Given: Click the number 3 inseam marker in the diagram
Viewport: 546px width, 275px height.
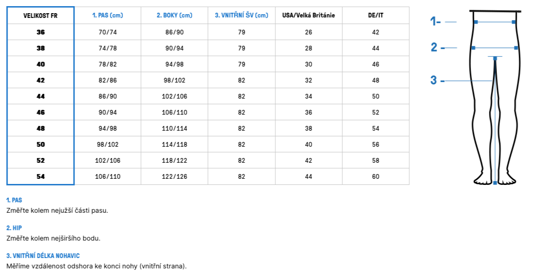Looking at the screenshot, I should tap(434, 80).
